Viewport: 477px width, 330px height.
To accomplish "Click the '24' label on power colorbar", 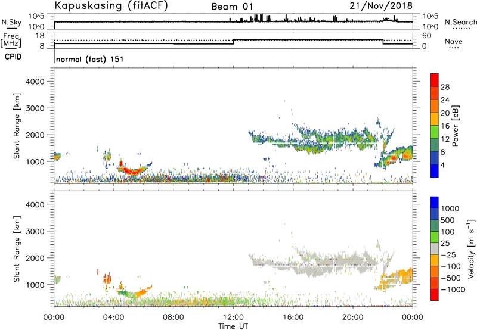I will coord(445,100).
